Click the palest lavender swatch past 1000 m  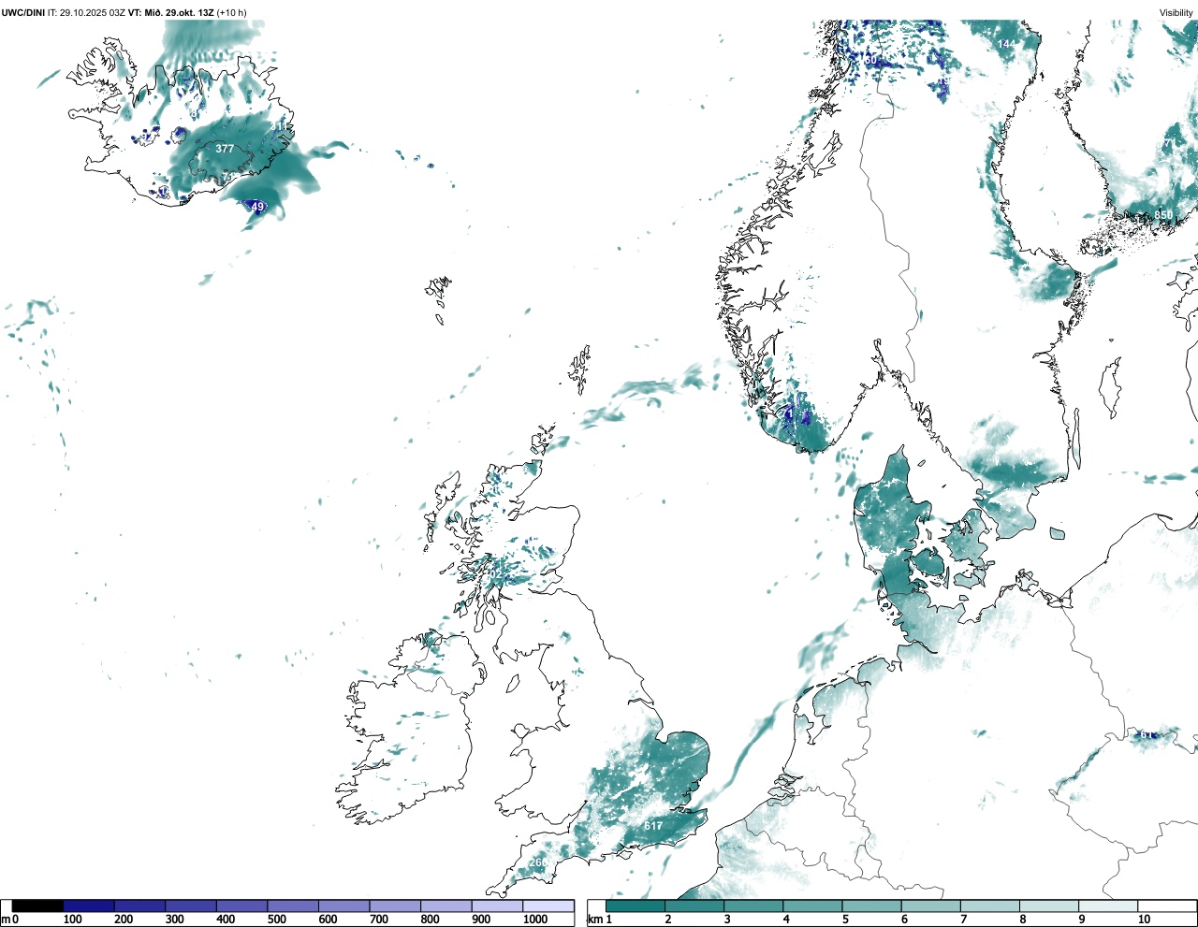pos(548,905)
